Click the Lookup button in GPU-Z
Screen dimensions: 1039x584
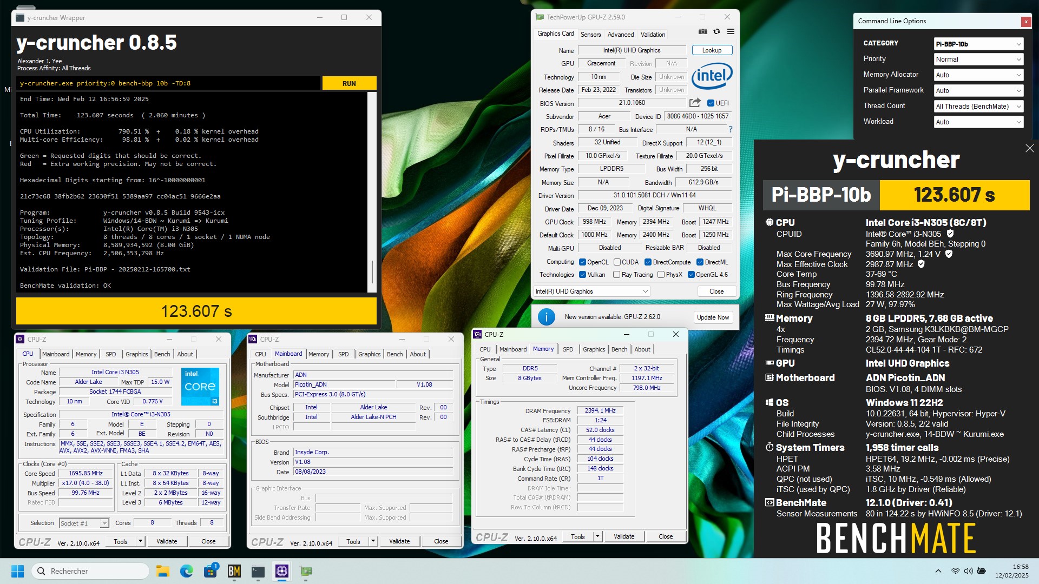coord(712,50)
